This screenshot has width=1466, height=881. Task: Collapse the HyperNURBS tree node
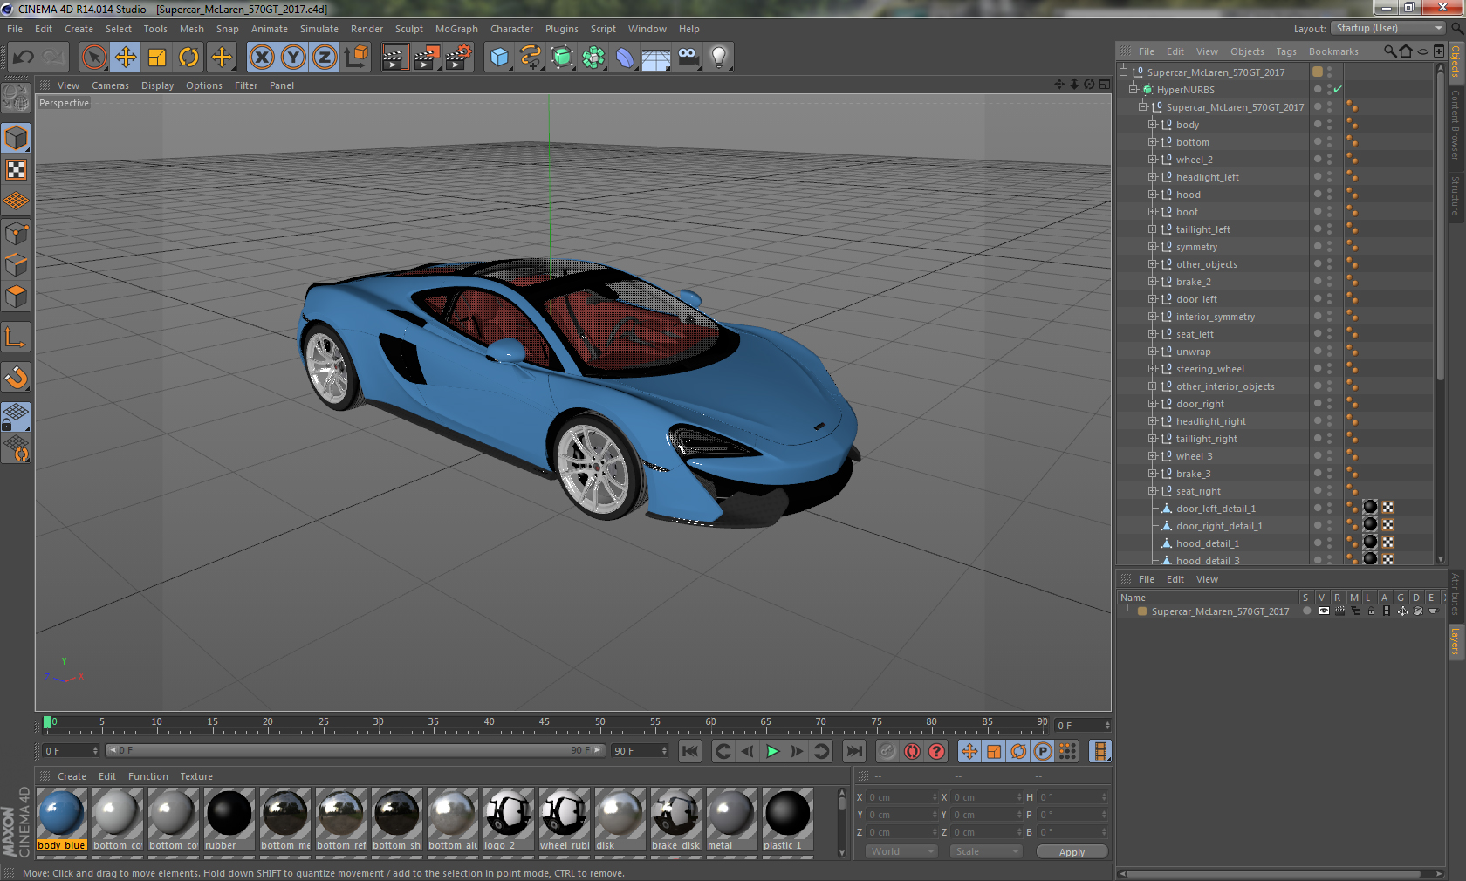click(1133, 89)
